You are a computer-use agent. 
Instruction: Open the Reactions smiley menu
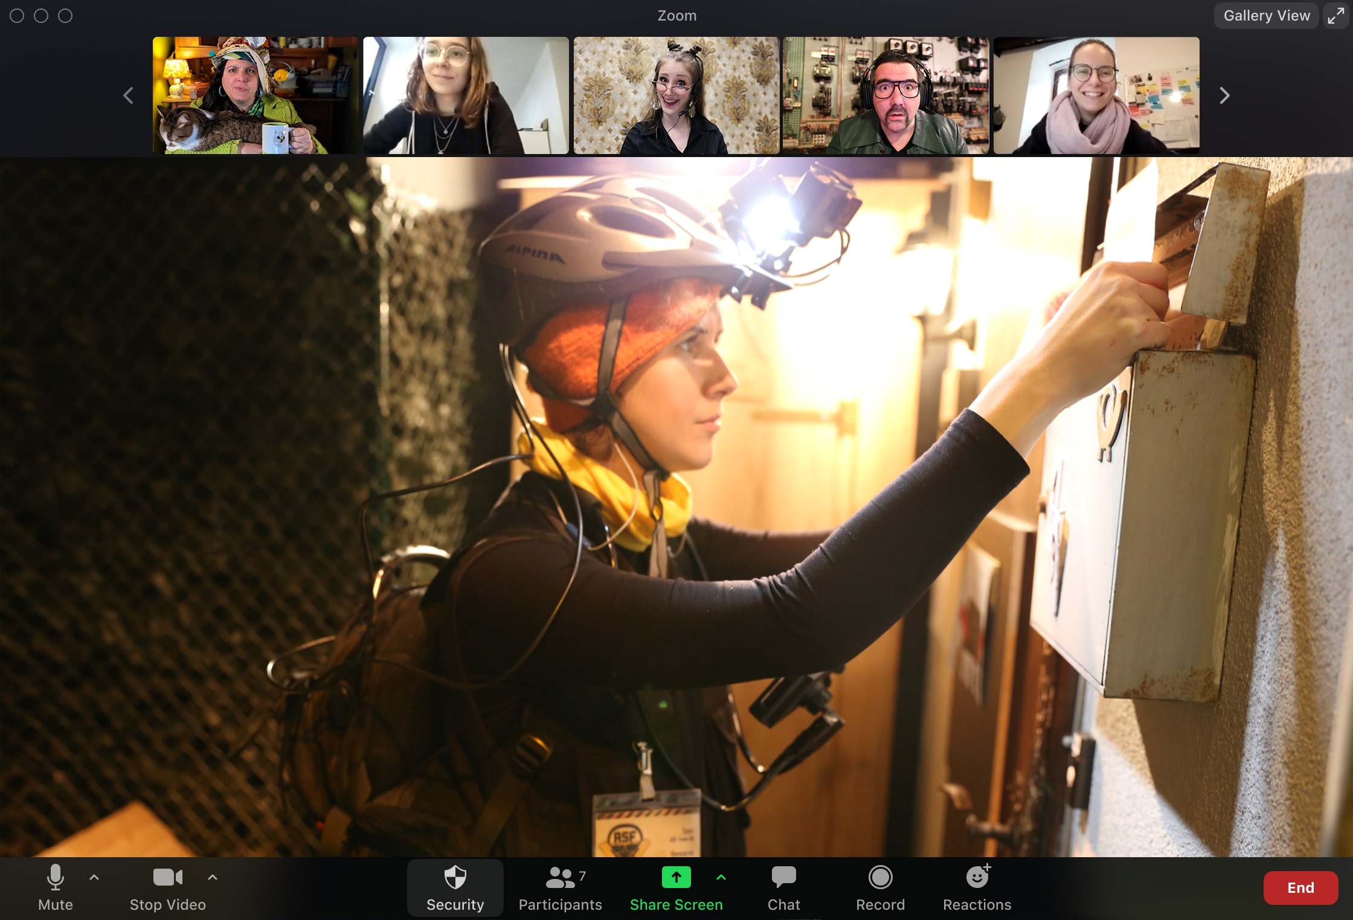977,877
